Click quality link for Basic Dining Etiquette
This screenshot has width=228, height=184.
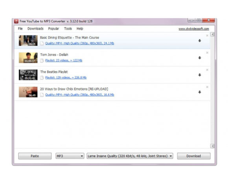(x=79, y=43)
